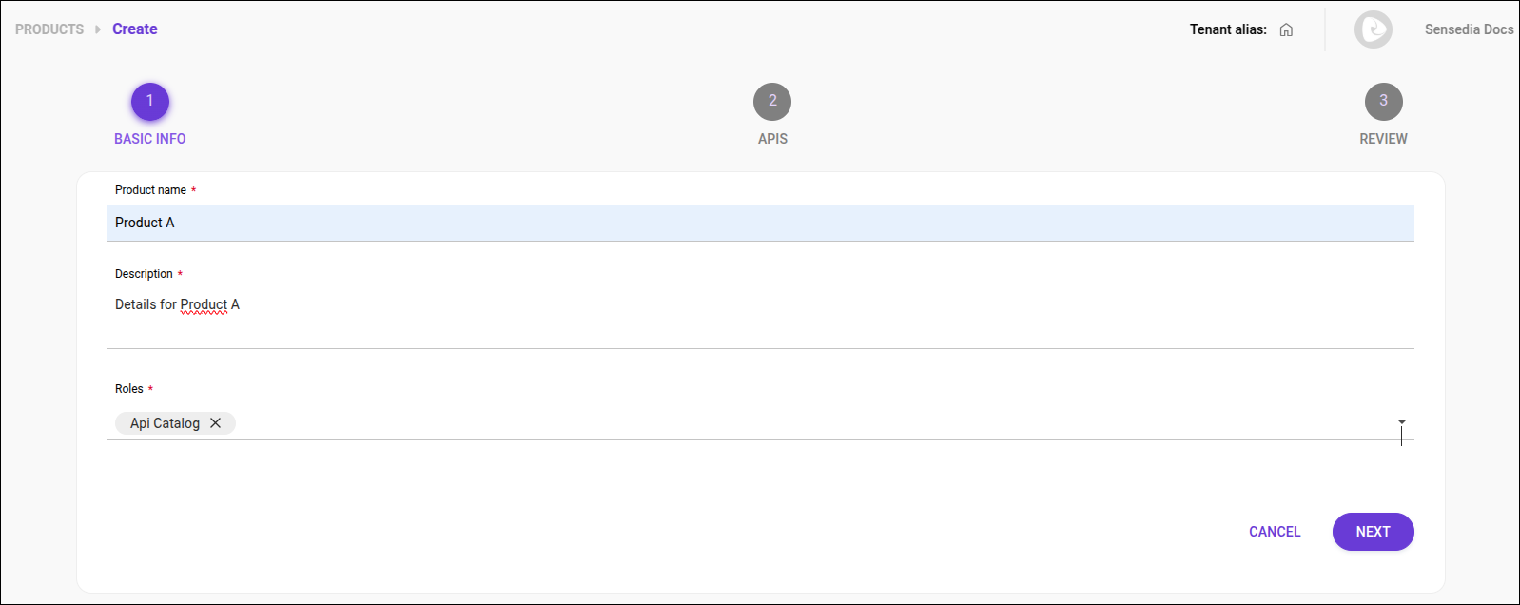
Task: Navigate back to PRODUCTS breadcrumb
Action: tap(49, 29)
